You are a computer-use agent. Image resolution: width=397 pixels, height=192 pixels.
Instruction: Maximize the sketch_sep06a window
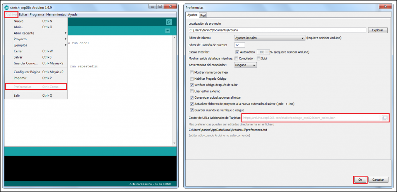[x=160, y=6]
